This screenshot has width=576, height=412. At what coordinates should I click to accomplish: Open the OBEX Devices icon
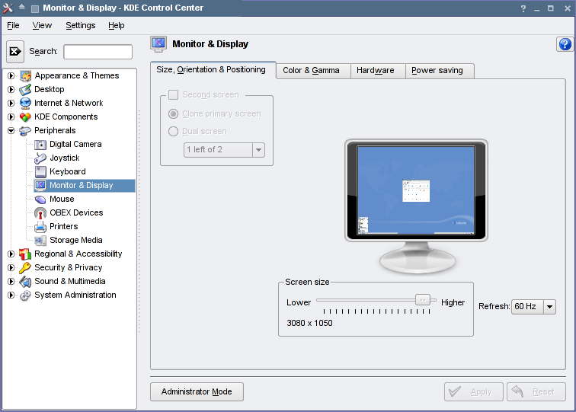(x=40, y=212)
